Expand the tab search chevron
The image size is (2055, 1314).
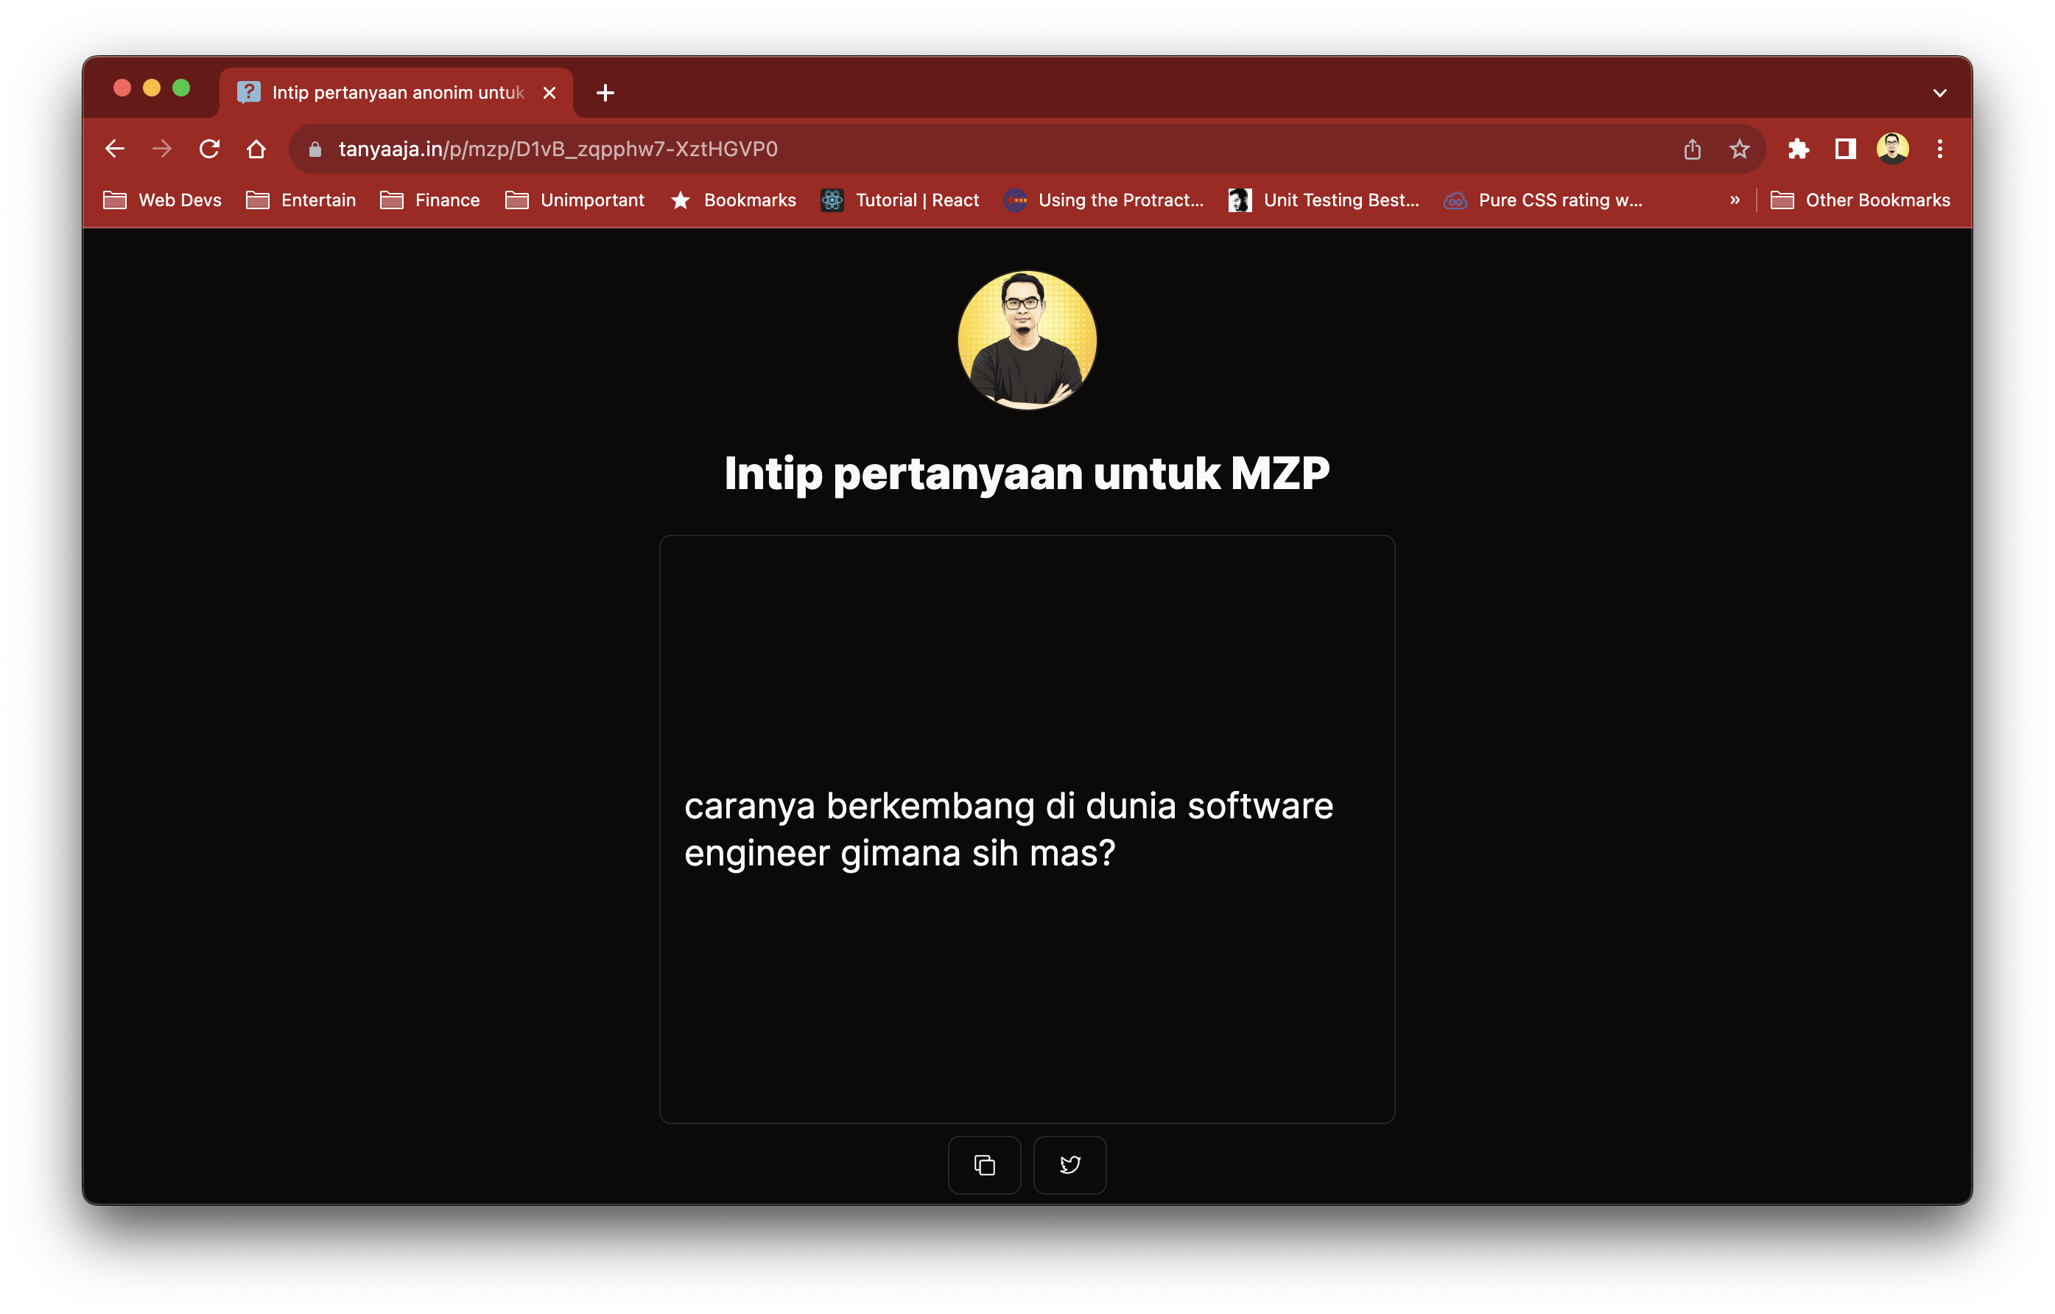tap(1939, 93)
